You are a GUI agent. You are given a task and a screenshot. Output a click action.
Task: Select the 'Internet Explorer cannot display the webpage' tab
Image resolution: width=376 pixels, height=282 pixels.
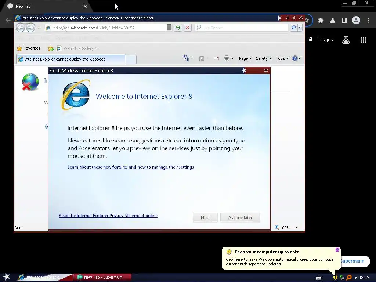tap(71, 59)
